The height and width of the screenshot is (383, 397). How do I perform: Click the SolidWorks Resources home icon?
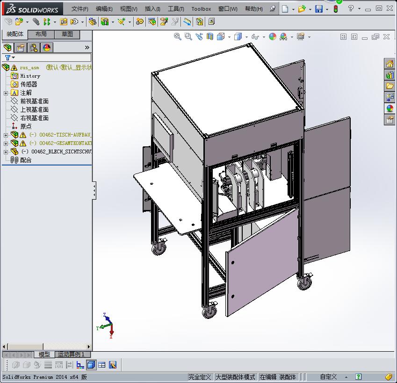[x=390, y=64]
